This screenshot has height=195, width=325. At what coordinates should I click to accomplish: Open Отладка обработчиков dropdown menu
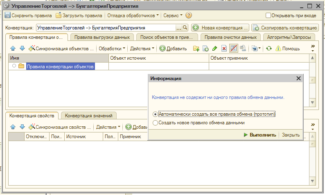tap(133, 16)
